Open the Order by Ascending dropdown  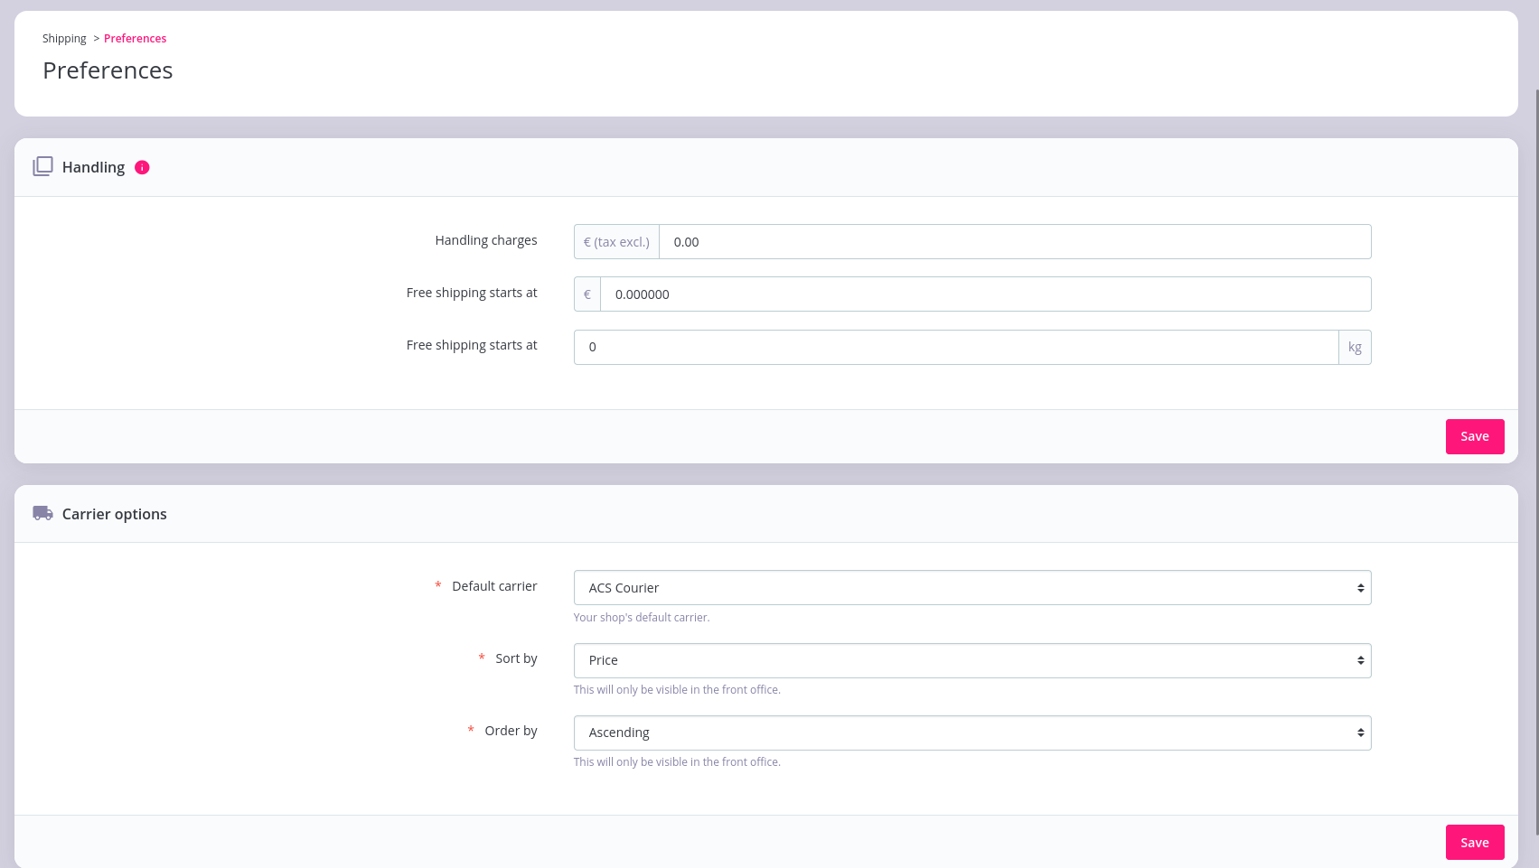pos(972,733)
